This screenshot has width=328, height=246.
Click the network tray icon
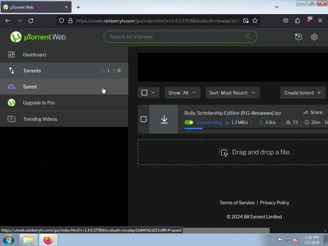click(288, 240)
